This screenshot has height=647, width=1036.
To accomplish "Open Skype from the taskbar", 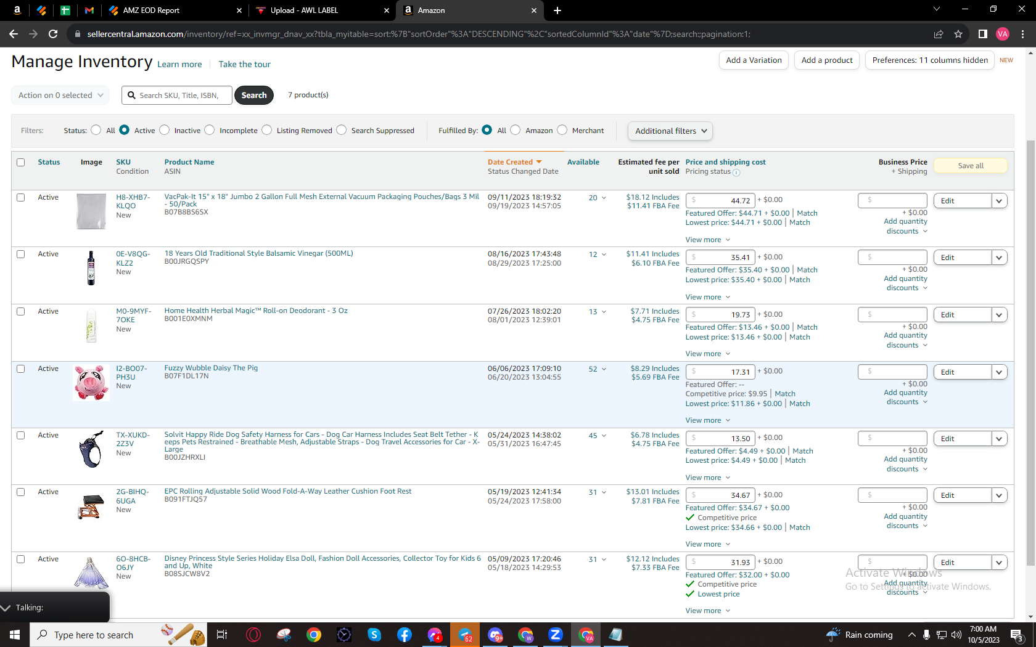I will click(374, 635).
